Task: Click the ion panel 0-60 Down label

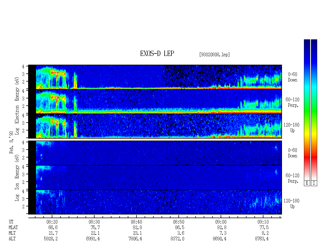Action: point(292,153)
